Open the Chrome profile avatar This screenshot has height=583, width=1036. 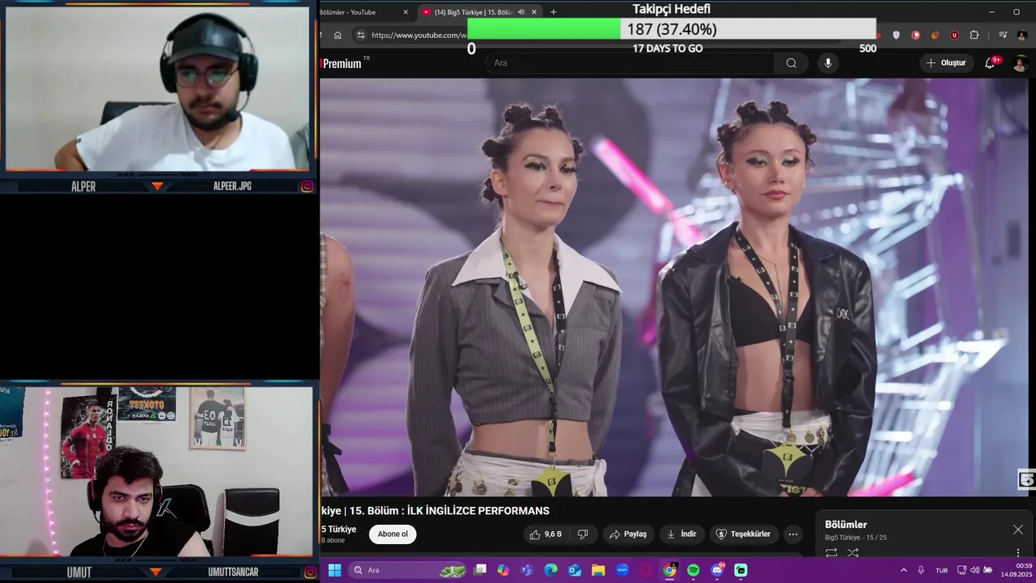point(1022,35)
